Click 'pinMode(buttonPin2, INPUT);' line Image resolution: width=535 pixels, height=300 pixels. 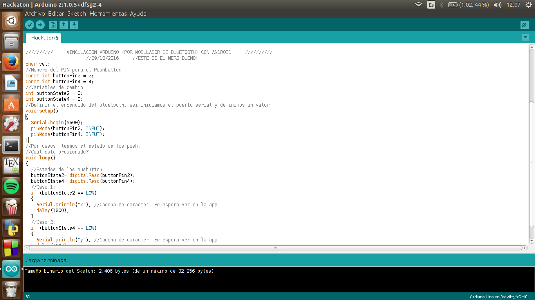click(x=68, y=129)
